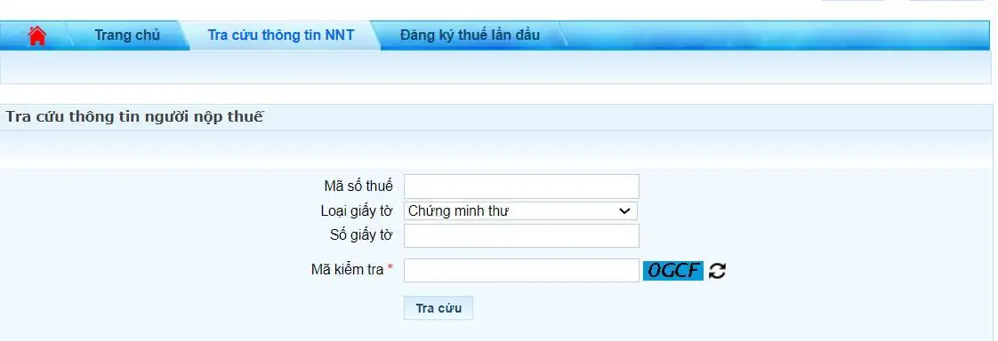Focus the Số giấy tờ input field
This screenshot has width=998, height=341.
tap(521, 235)
